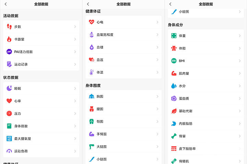Tap the thermometer icon for 体温
Screen dimensions: 247x164
pos(92,72)
